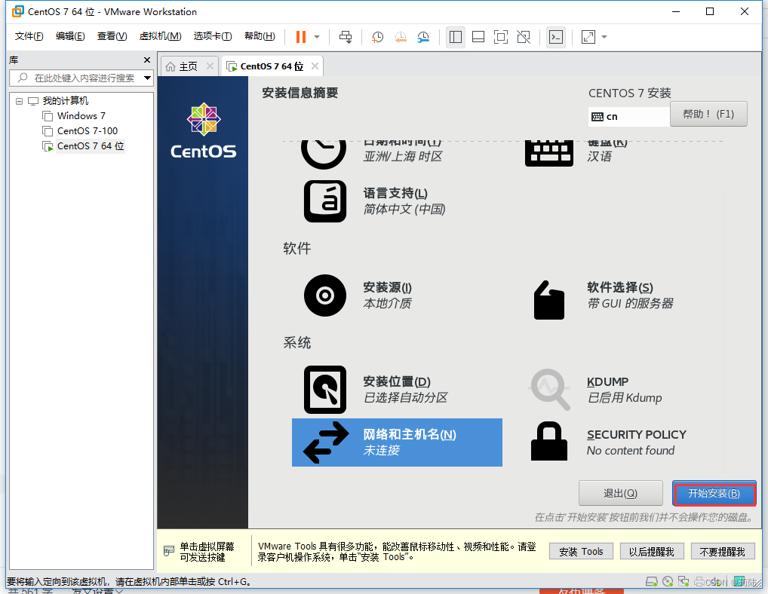This screenshot has height=594, width=768.
Task: Click the 不要提醒我 button
Action: [x=723, y=552]
